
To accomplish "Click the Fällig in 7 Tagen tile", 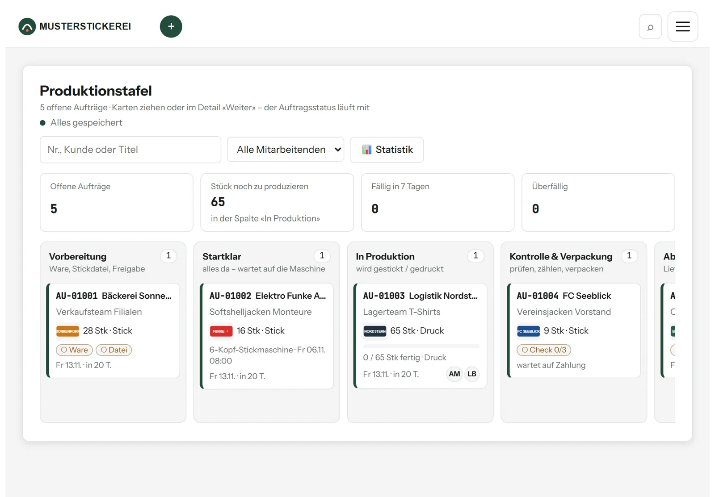I will point(437,202).
